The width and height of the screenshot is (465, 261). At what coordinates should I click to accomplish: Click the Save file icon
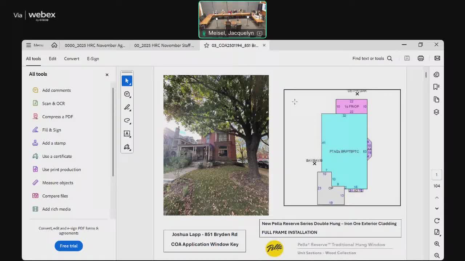pyautogui.click(x=407, y=58)
